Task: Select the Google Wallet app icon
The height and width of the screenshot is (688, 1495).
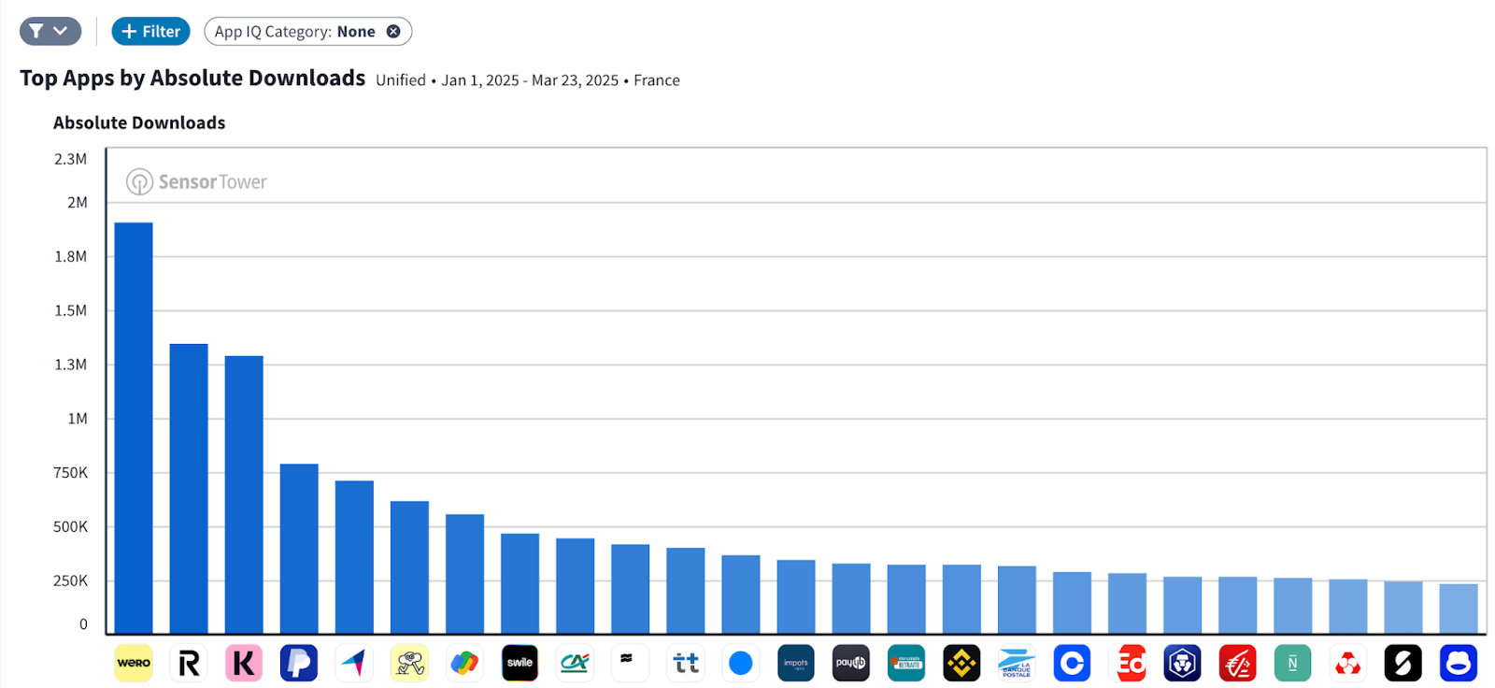Action: [x=464, y=663]
